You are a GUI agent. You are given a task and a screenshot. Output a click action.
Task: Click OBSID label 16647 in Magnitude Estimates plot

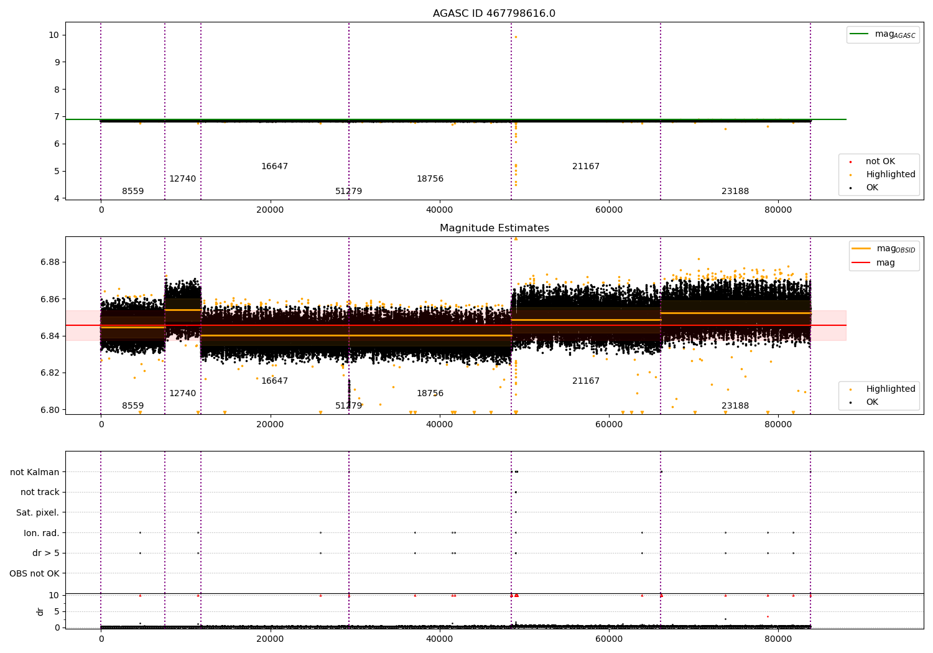pos(274,381)
